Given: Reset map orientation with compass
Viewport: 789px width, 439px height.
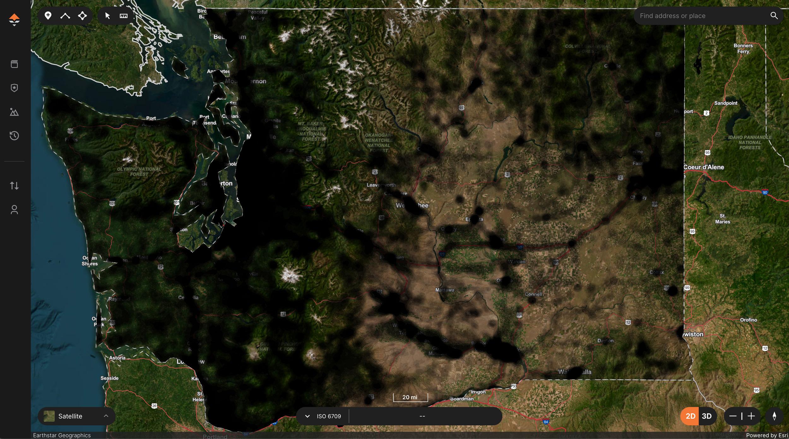Looking at the screenshot, I should 776,416.
